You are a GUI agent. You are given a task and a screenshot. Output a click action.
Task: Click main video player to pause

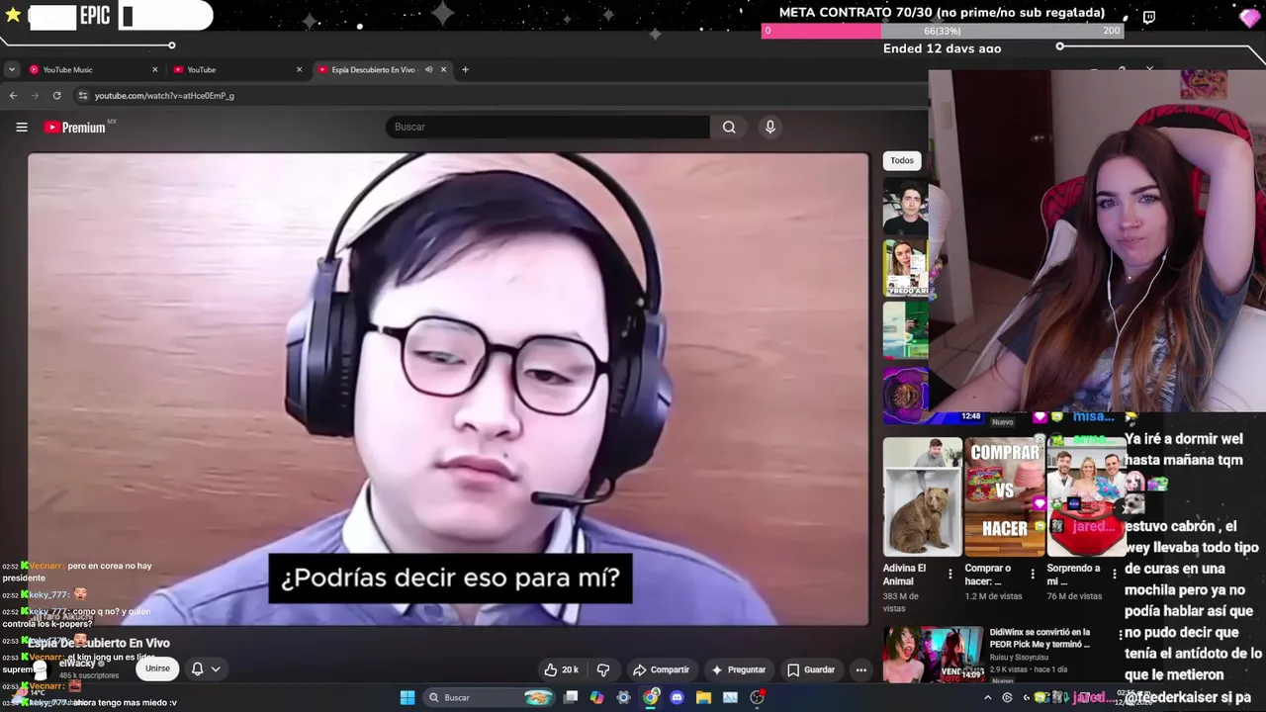[448, 389]
